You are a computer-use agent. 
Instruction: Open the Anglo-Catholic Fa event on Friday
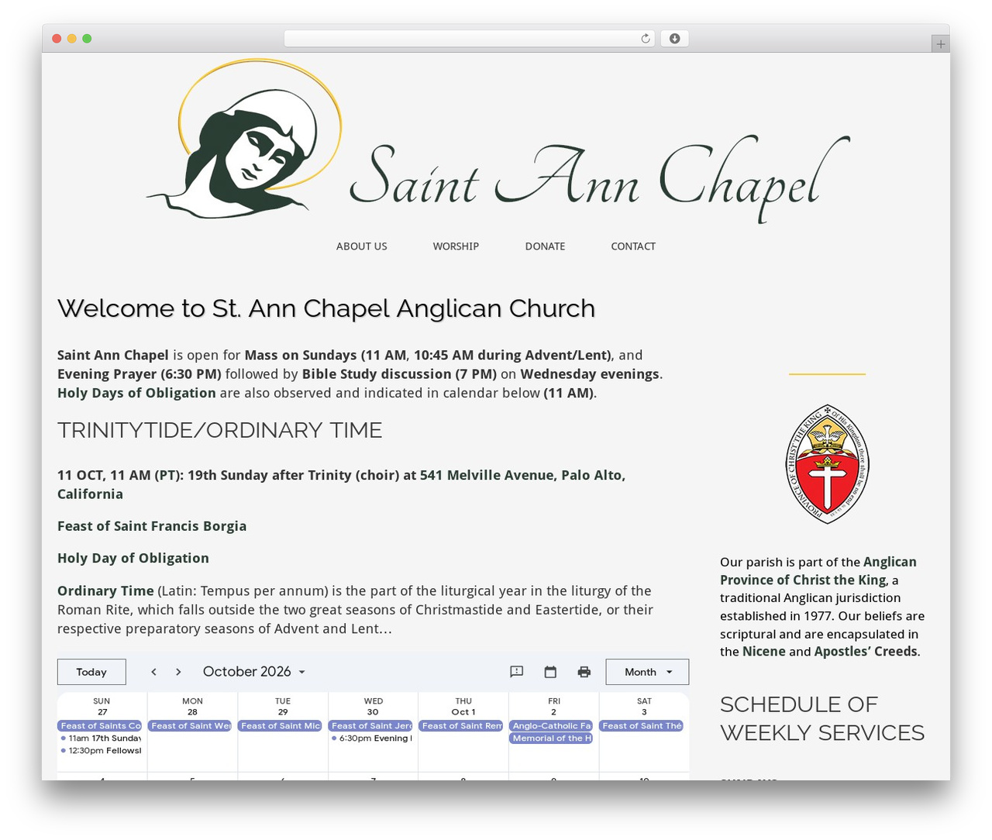[x=552, y=726]
